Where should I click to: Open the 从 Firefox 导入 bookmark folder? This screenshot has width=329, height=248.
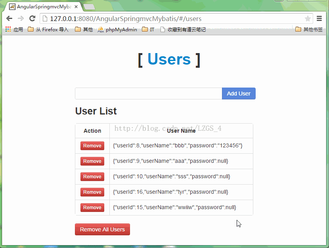(x=48, y=29)
